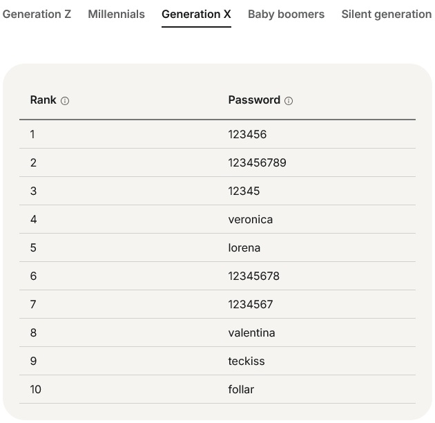Click the veronica password entry
The image size is (435, 423).
pos(250,219)
